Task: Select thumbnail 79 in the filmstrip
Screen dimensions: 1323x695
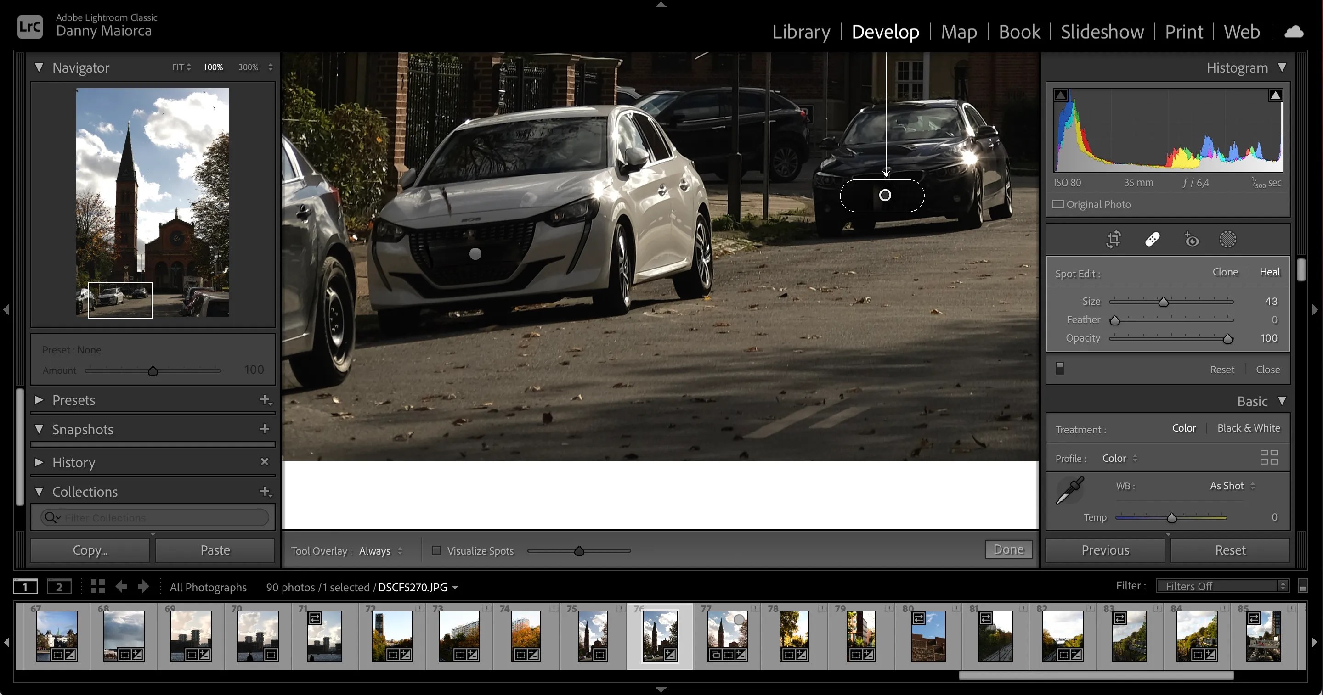Action: click(861, 637)
